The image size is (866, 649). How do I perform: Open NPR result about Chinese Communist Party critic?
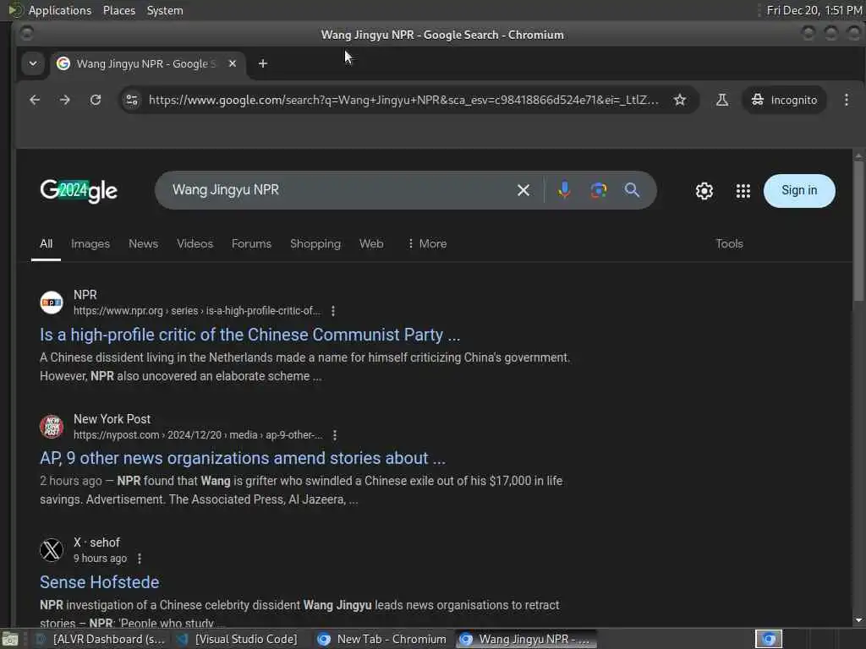(x=249, y=335)
